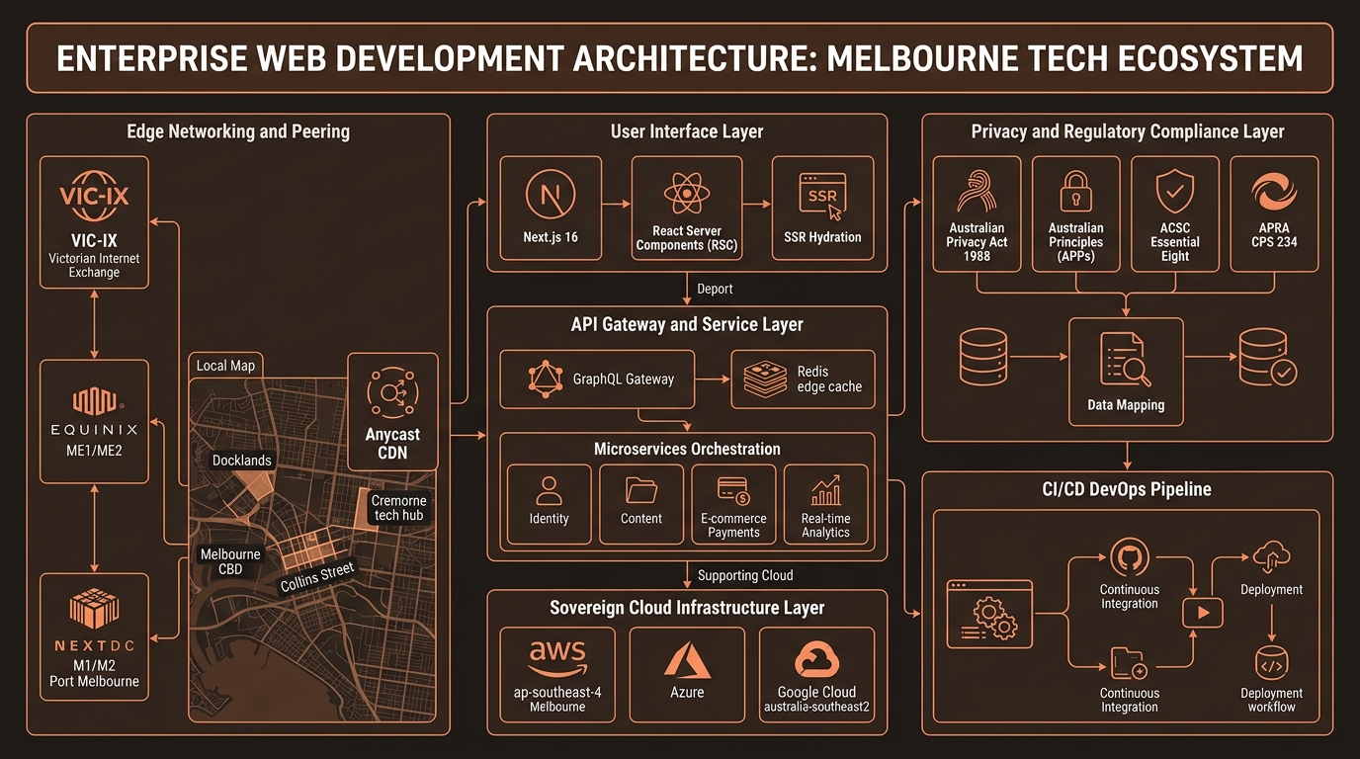Screen dimensions: 1360x759
Task: Click the User Interface Layer heading
Action: (x=687, y=130)
